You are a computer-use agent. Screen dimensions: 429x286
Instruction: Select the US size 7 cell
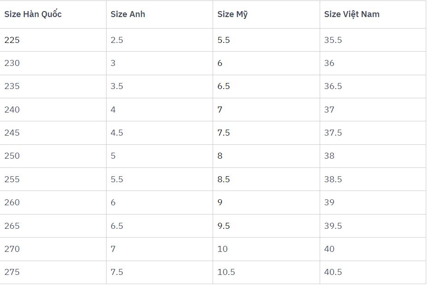pos(220,110)
